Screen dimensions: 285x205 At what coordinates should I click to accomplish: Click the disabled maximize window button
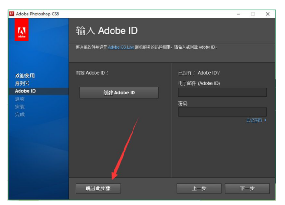point(253,14)
